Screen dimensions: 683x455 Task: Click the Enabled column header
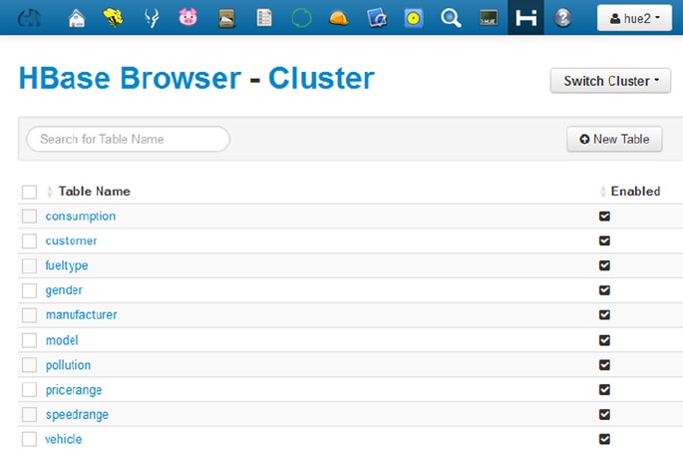pyautogui.click(x=635, y=192)
